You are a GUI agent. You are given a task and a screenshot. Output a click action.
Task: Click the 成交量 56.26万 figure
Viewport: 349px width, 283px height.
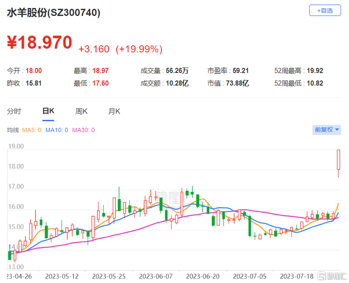(177, 71)
